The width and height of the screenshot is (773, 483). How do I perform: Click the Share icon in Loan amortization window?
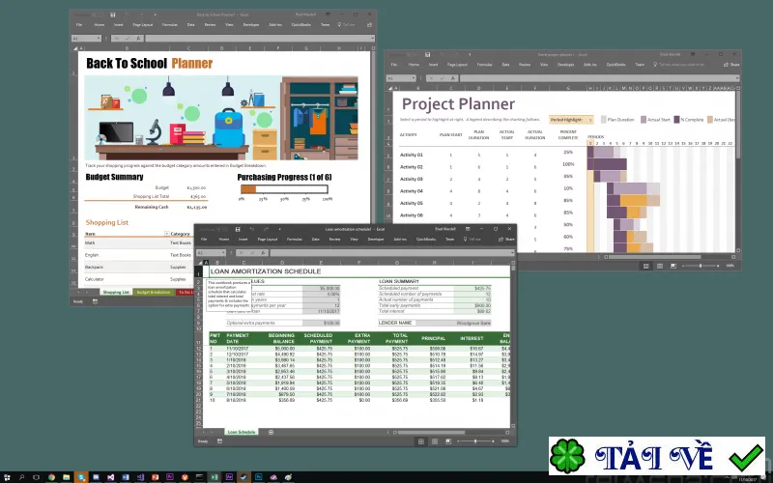[501, 239]
